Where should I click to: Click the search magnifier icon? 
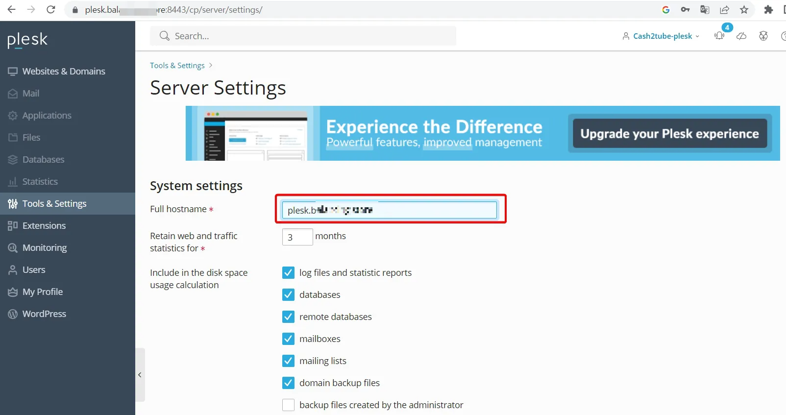point(165,36)
